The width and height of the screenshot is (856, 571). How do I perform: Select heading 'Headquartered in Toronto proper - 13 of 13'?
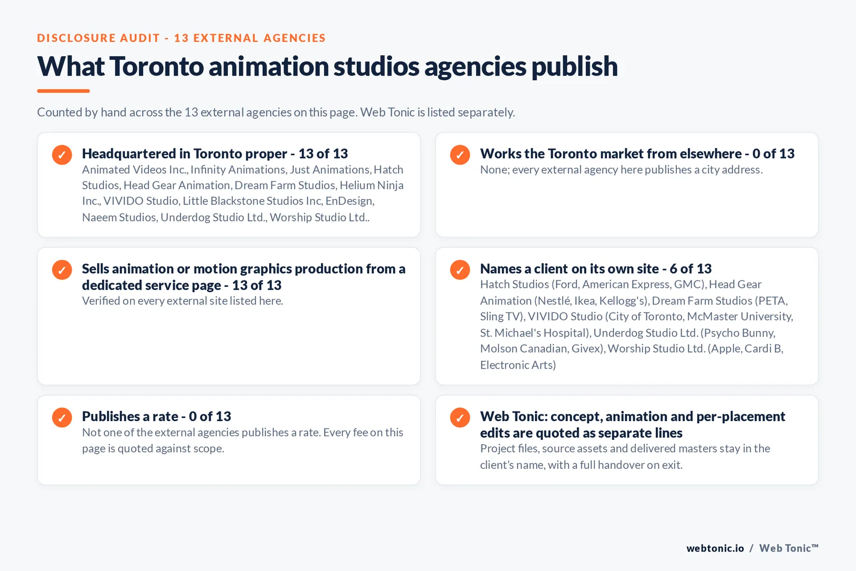click(215, 154)
